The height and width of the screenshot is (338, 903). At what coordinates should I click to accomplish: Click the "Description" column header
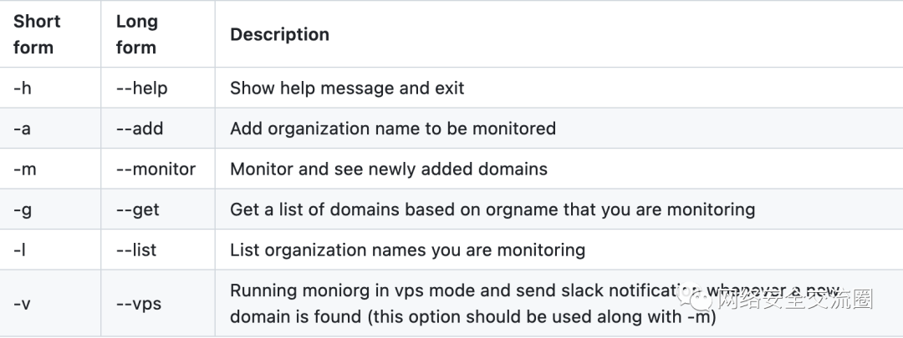pyautogui.click(x=279, y=34)
